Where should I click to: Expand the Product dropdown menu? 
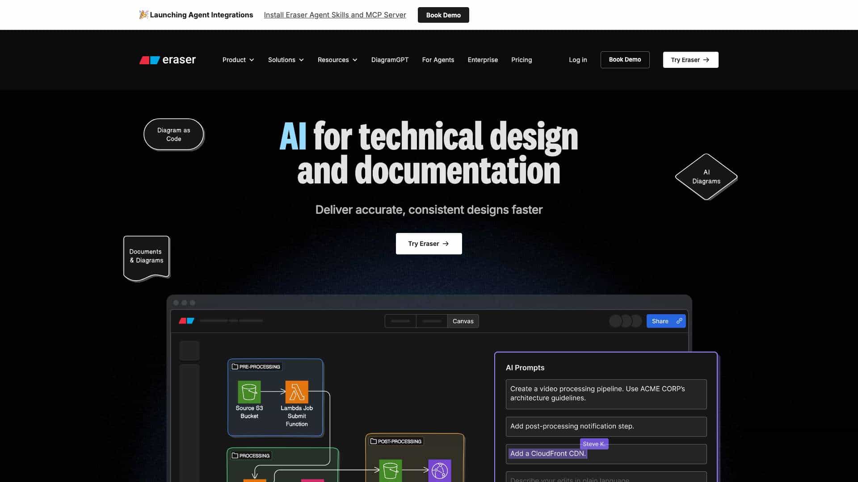pyautogui.click(x=238, y=60)
